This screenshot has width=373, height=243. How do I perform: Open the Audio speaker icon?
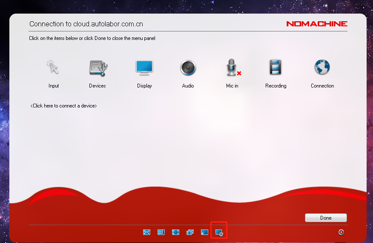pos(188,68)
